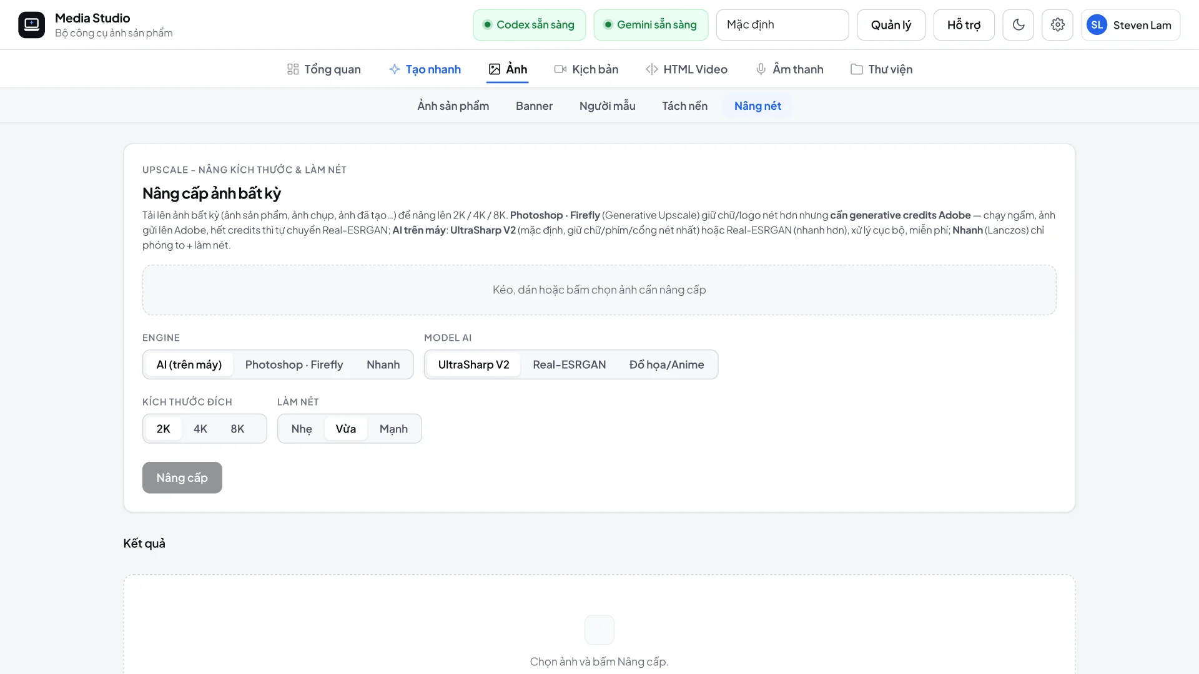Click the Kịch bản camera icon

click(x=561, y=69)
